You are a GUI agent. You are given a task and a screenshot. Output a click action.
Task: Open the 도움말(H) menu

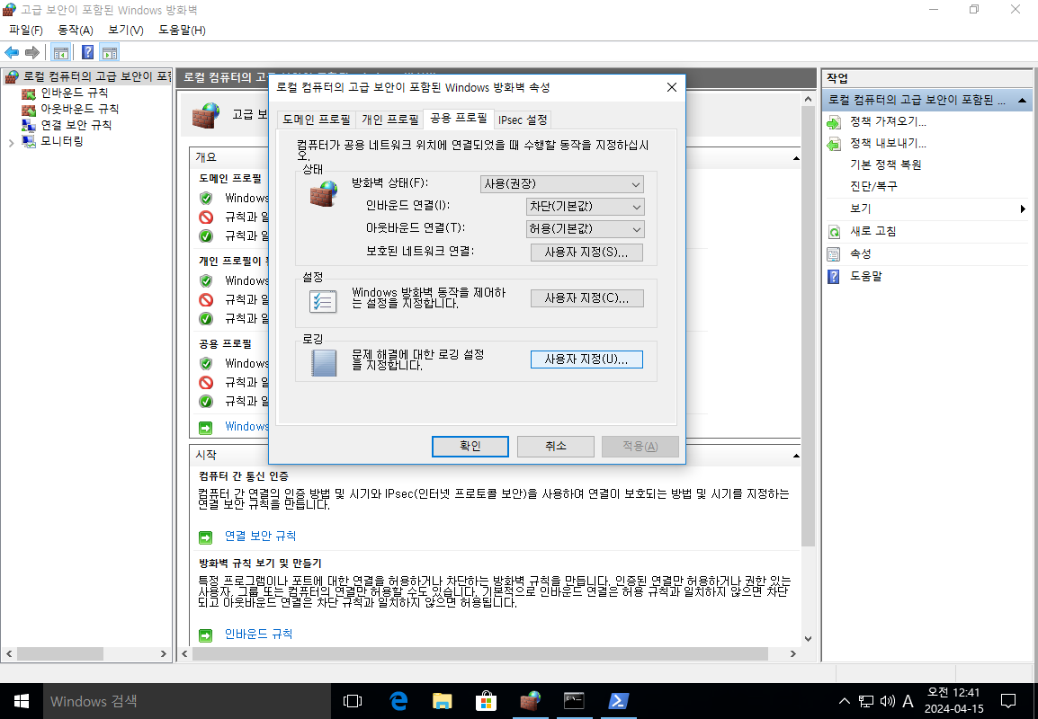tap(182, 31)
